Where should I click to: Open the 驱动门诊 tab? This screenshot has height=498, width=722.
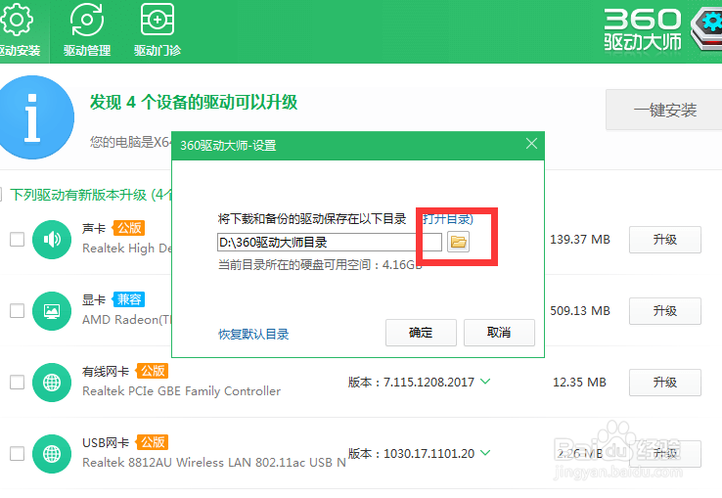pyautogui.click(x=158, y=30)
